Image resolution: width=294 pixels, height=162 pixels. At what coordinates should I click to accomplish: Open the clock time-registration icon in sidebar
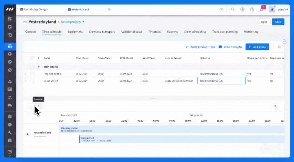[10, 125]
